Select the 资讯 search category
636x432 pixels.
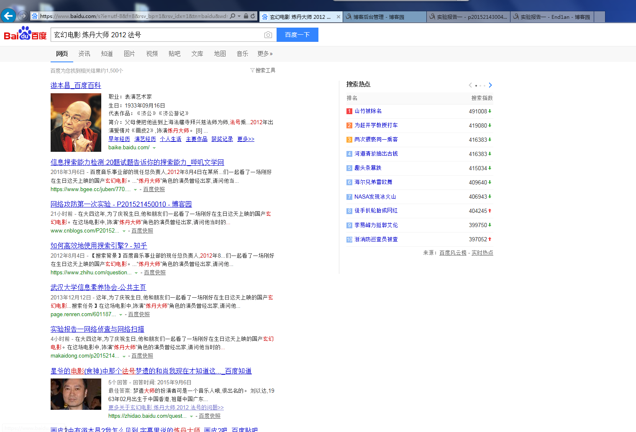[x=84, y=54]
